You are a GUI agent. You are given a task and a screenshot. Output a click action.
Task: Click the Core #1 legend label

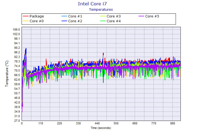click(75, 16)
